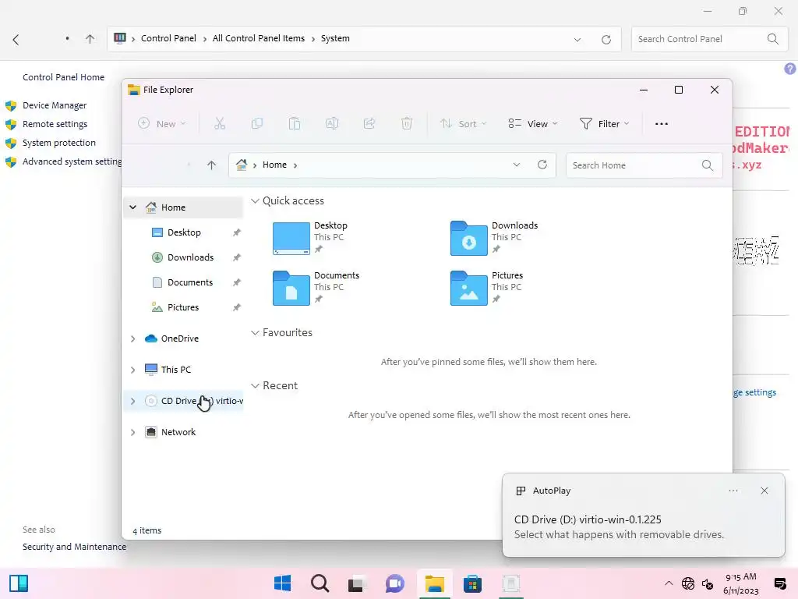Expand the OneDrive tree node
The width and height of the screenshot is (798, 599).
pos(132,338)
